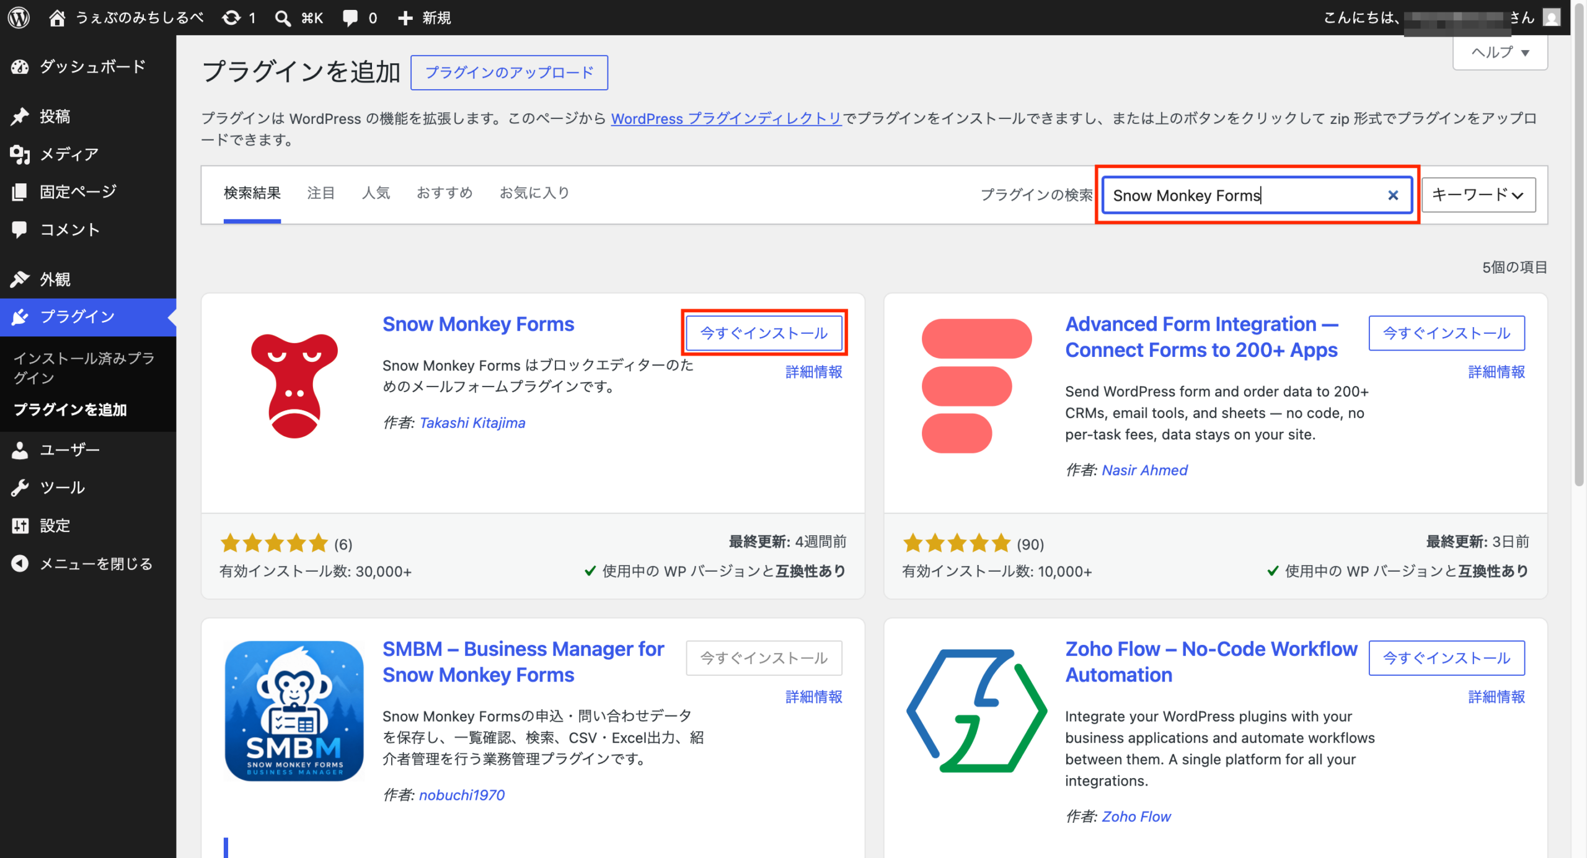This screenshot has height=858, width=1587.
Task: Click プラグインのアップロード button
Action: point(509,72)
